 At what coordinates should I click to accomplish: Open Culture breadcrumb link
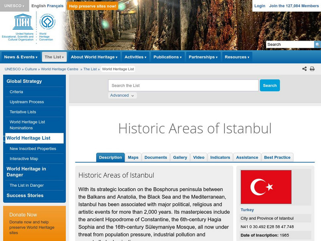[31, 69]
